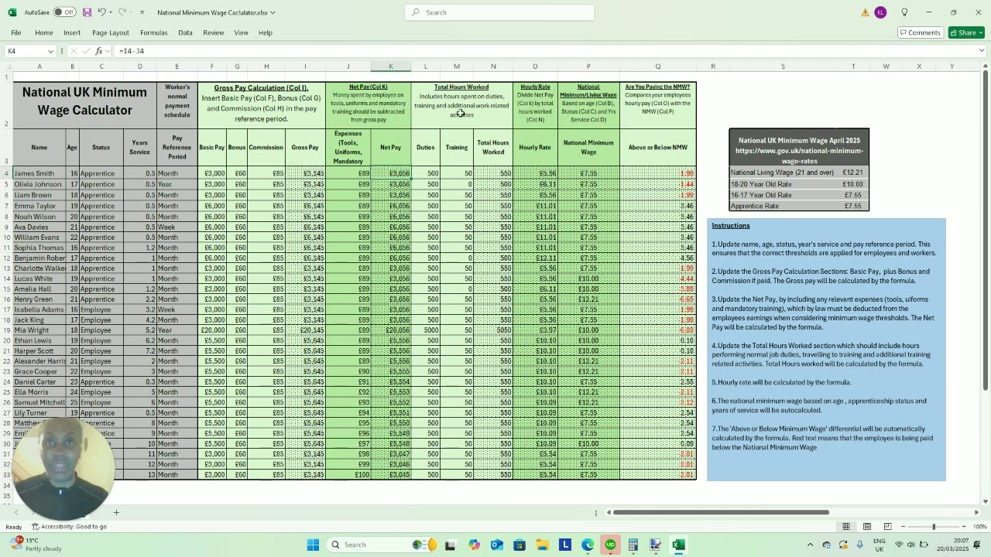The width and height of the screenshot is (991, 557).
Task: Click the lightbulb Coming Soon icon
Action: [x=904, y=12]
